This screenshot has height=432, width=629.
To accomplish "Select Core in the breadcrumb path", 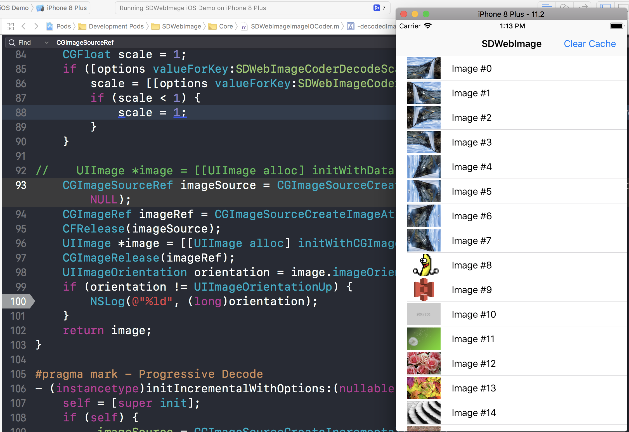I will (226, 26).
